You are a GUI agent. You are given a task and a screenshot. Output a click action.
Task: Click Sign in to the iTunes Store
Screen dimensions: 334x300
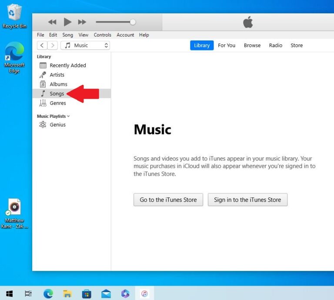click(x=247, y=200)
